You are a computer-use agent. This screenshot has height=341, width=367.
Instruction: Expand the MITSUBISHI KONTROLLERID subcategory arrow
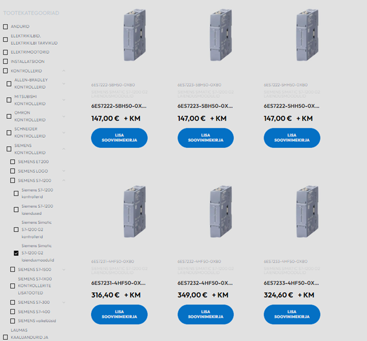click(64, 100)
